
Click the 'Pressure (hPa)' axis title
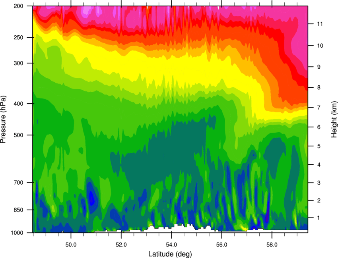3,119
